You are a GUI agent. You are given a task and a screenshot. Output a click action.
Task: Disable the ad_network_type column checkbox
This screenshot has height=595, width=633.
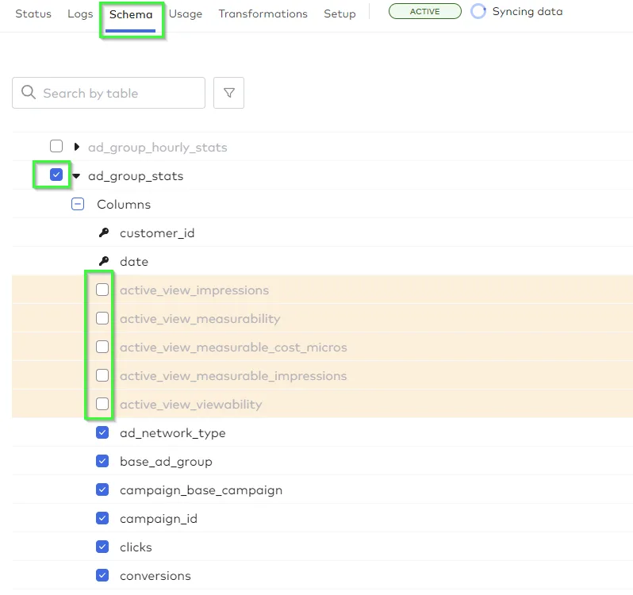click(x=102, y=433)
